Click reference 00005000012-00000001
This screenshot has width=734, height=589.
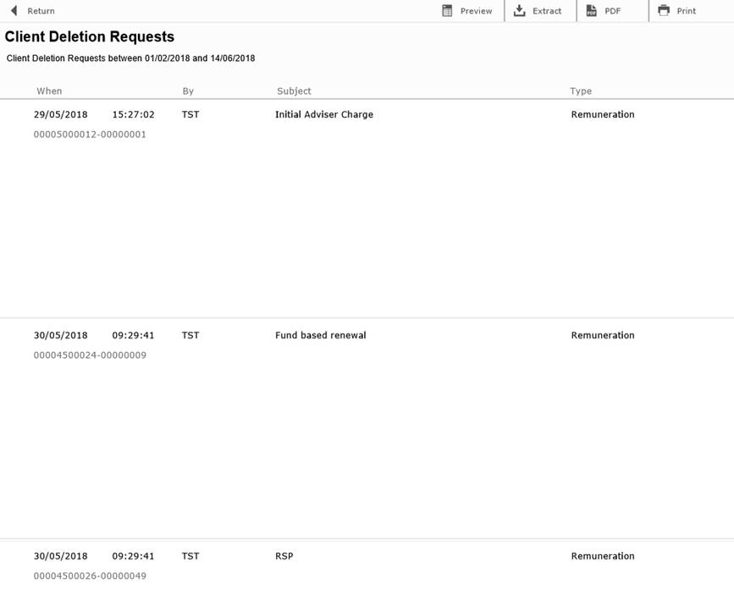click(x=90, y=135)
